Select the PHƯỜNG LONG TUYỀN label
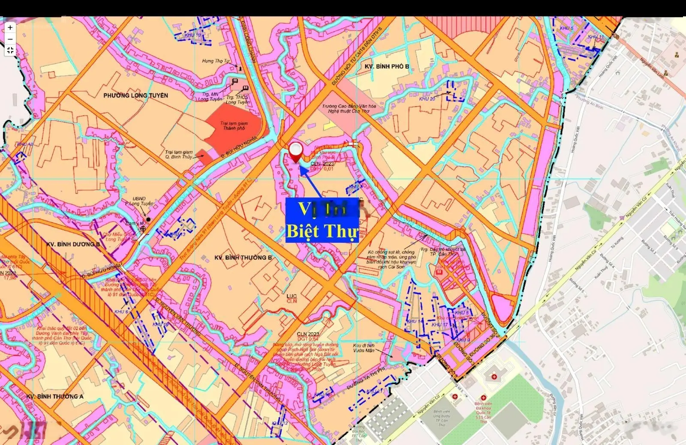686x445 pixels. pyautogui.click(x=136, y=96)
